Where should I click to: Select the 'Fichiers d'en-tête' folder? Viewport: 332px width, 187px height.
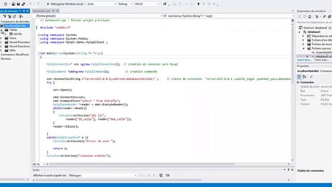coord(322,40)
